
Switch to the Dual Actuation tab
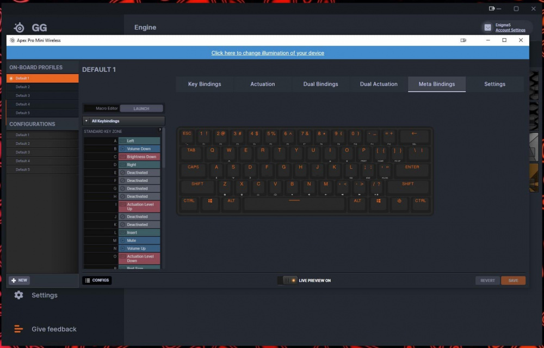pyautogui.click(x=379, y=84)
